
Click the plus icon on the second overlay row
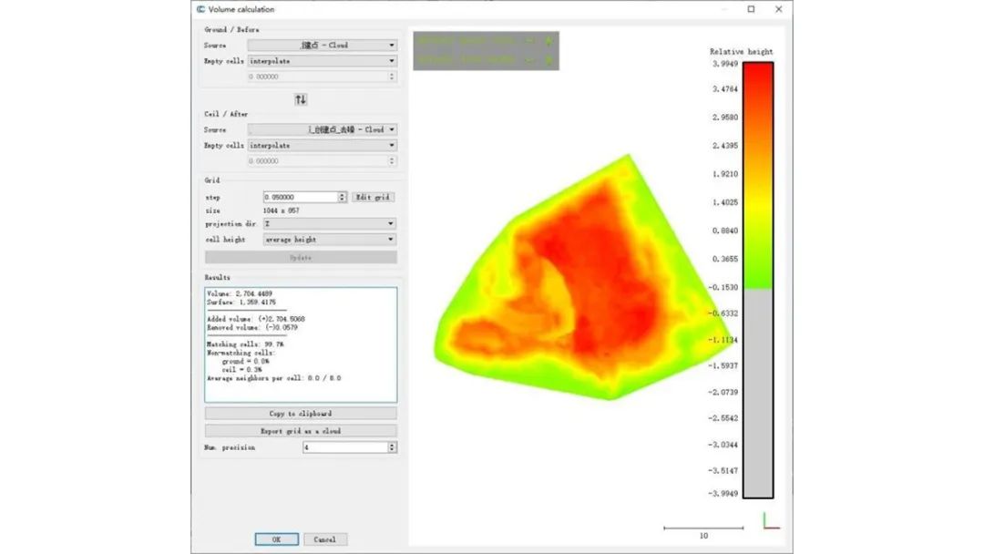pos(548,60)
